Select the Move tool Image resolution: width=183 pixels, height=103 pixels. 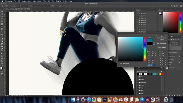coord(2,11)
